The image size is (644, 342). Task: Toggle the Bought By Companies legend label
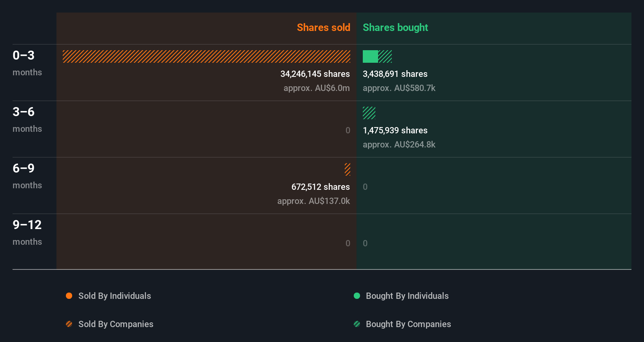(408, 324)
